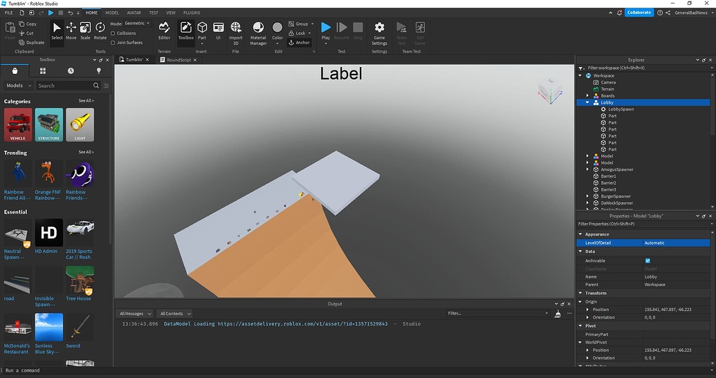Open the Toolbox recent clock tab

(71, 70)
